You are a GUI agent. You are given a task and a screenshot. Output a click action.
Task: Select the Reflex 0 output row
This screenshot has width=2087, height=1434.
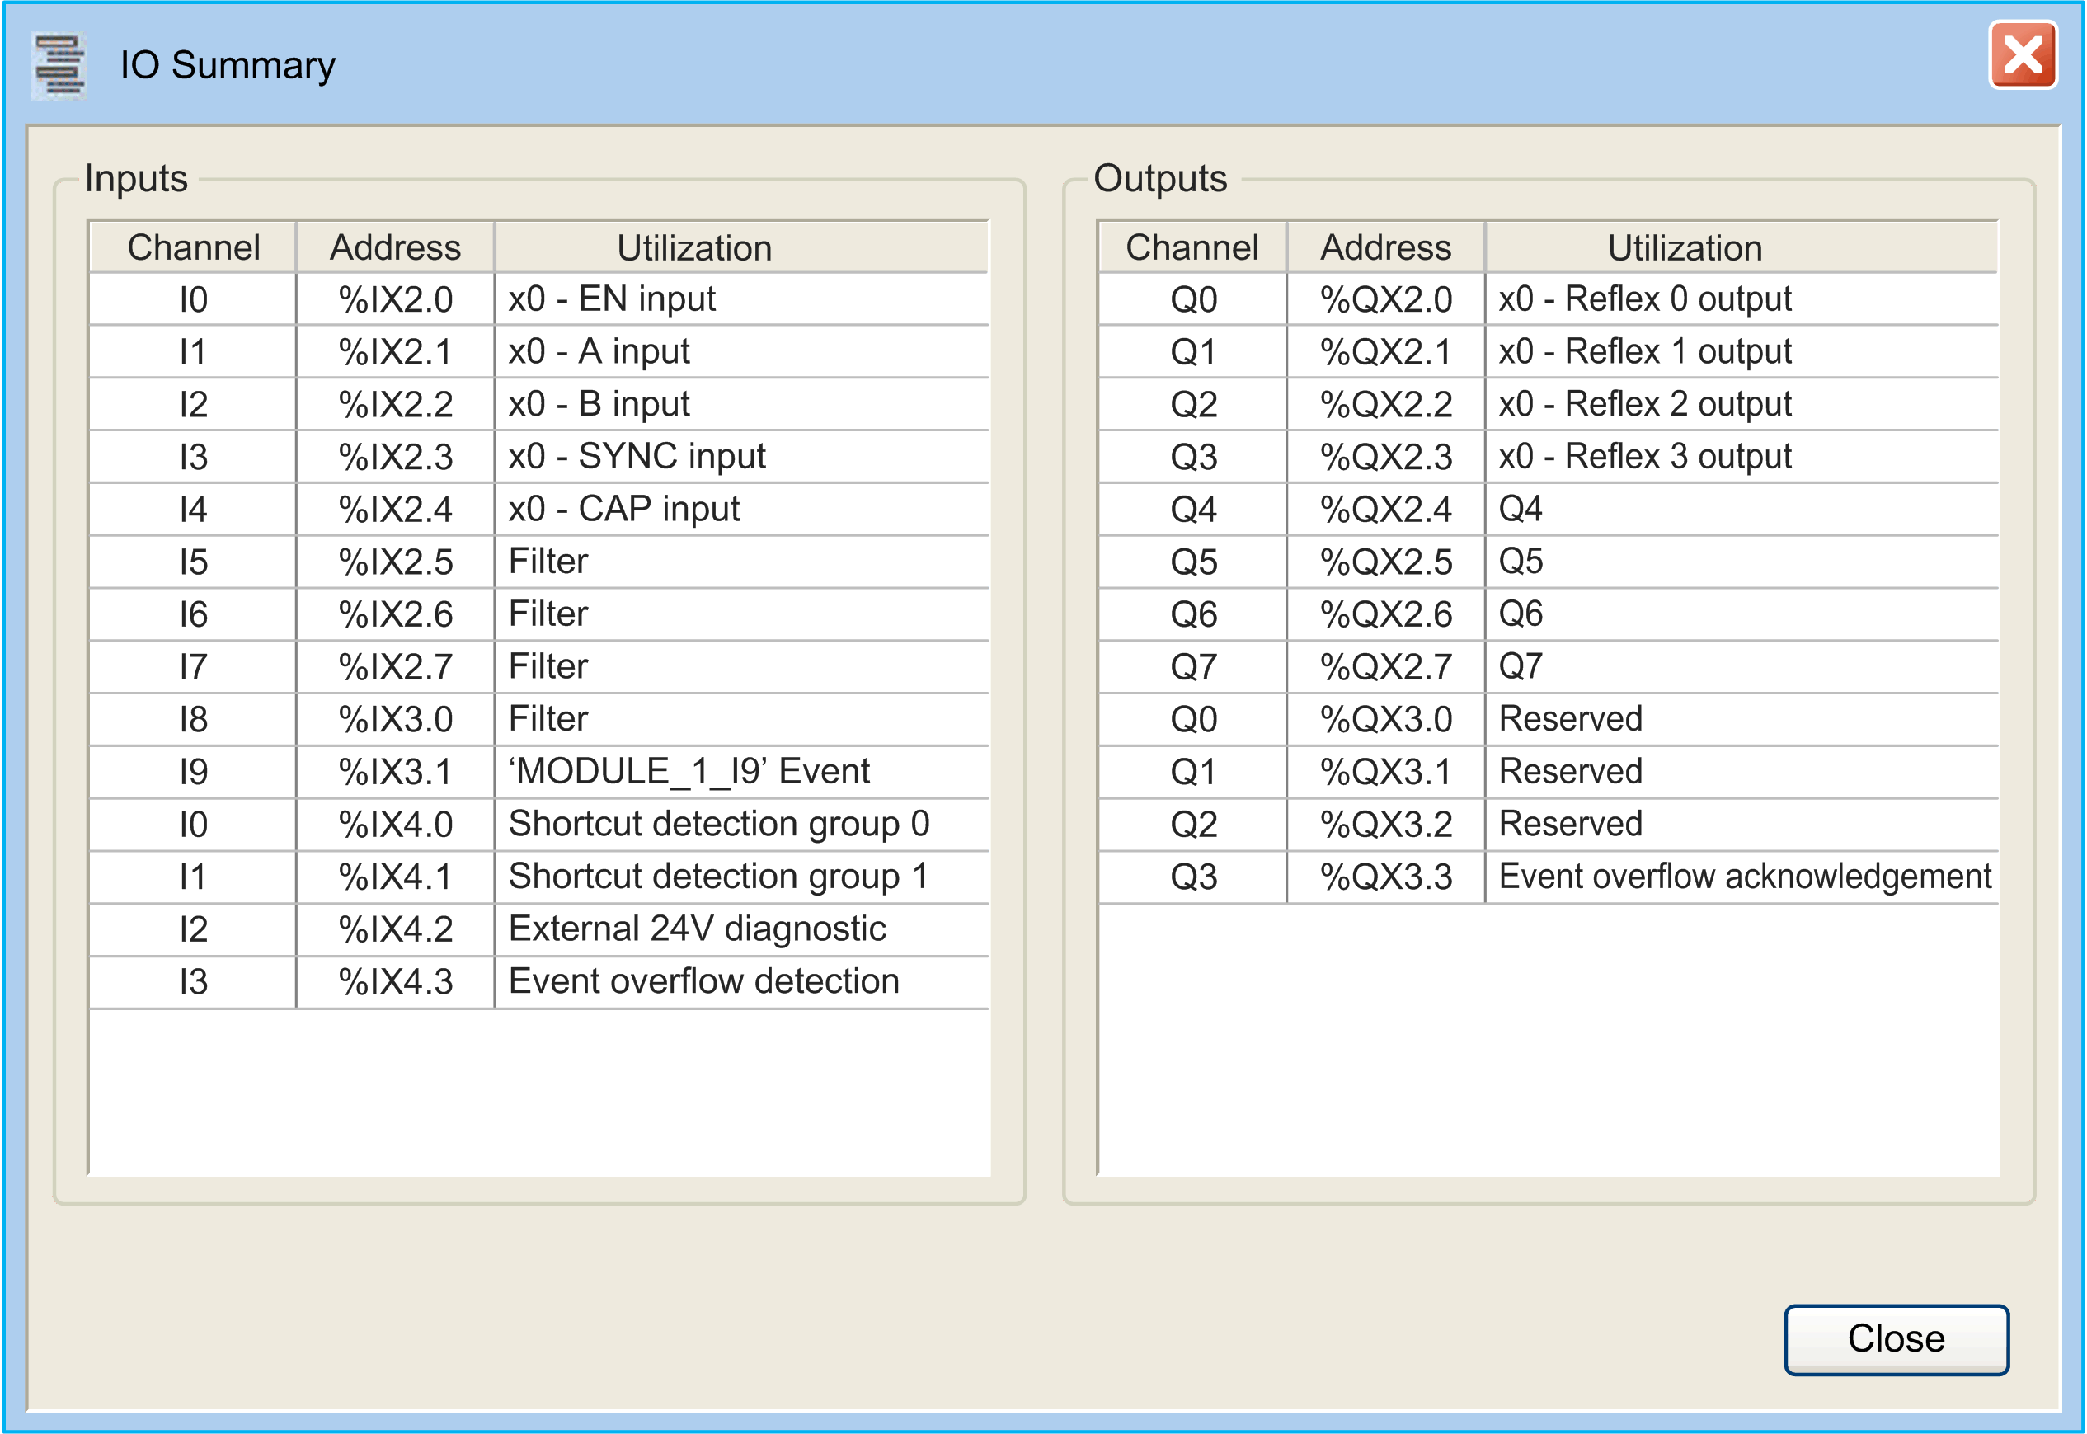coord(1644,299)
